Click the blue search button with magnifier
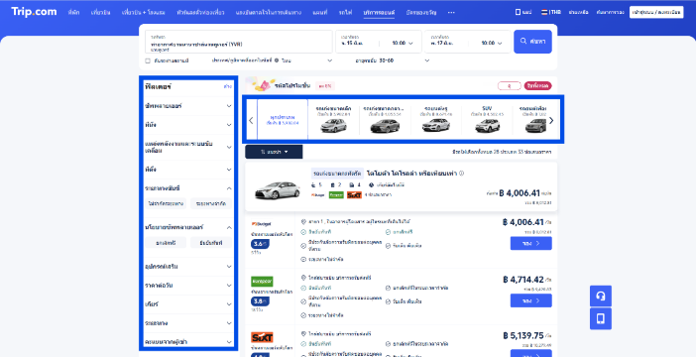Viewport: 696px width, 357px height. coord(532,42)
